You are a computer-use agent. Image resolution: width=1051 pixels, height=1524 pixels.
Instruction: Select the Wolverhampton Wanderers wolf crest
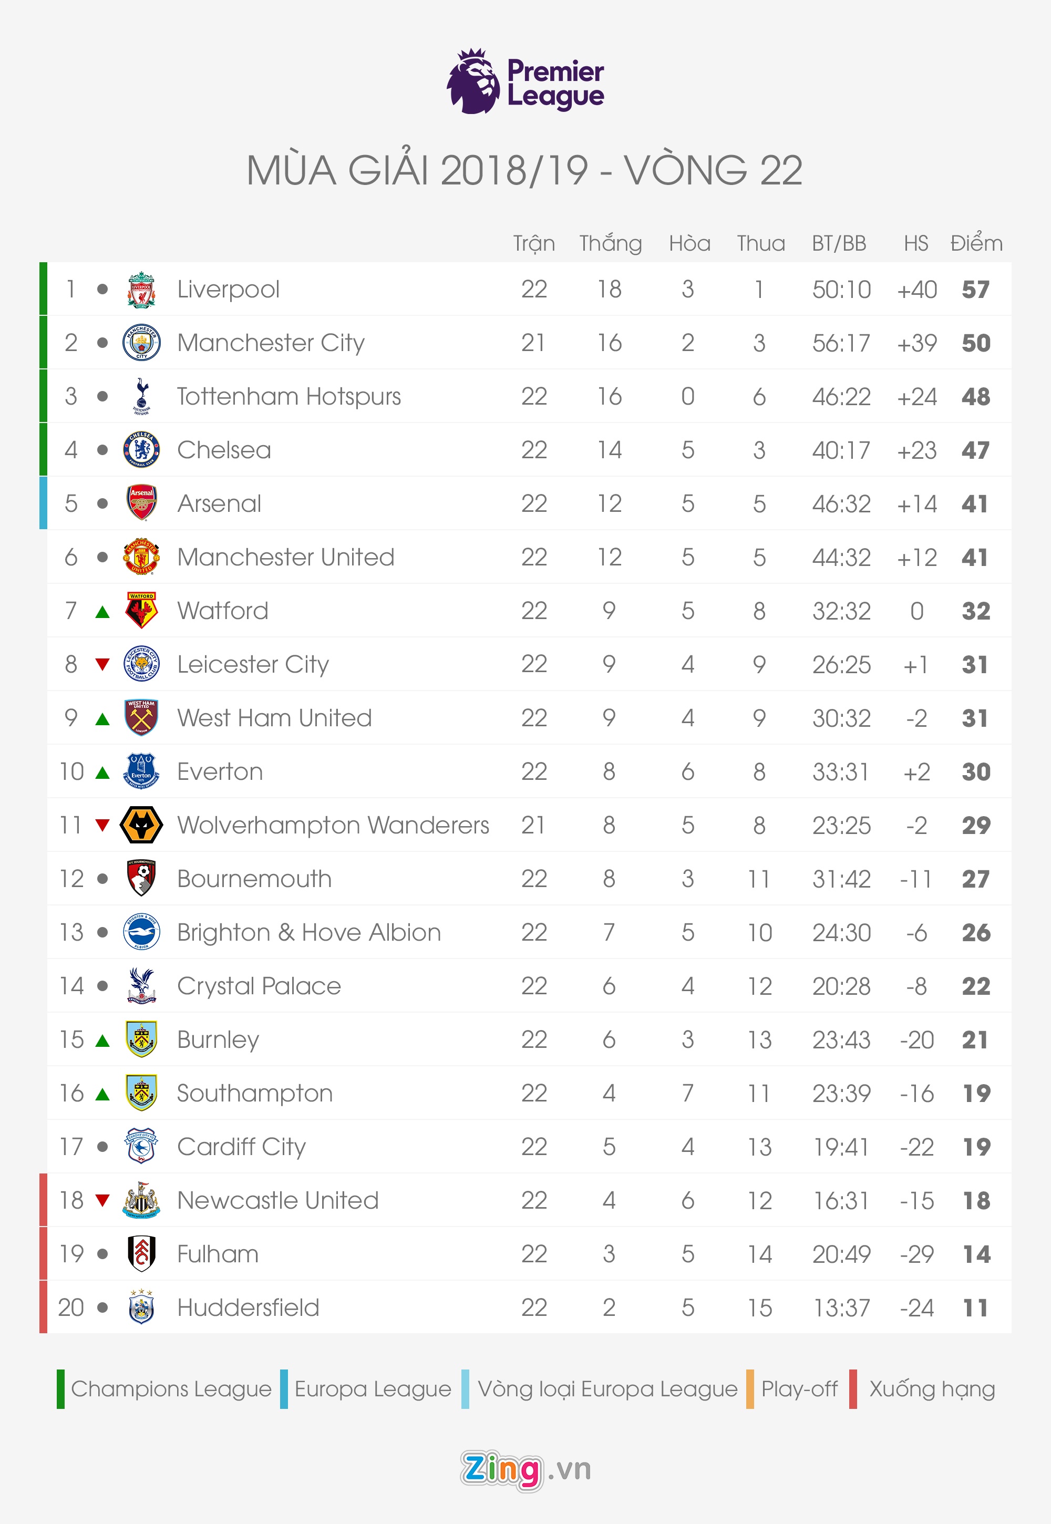pyautogui.click(x=141, y=825)
